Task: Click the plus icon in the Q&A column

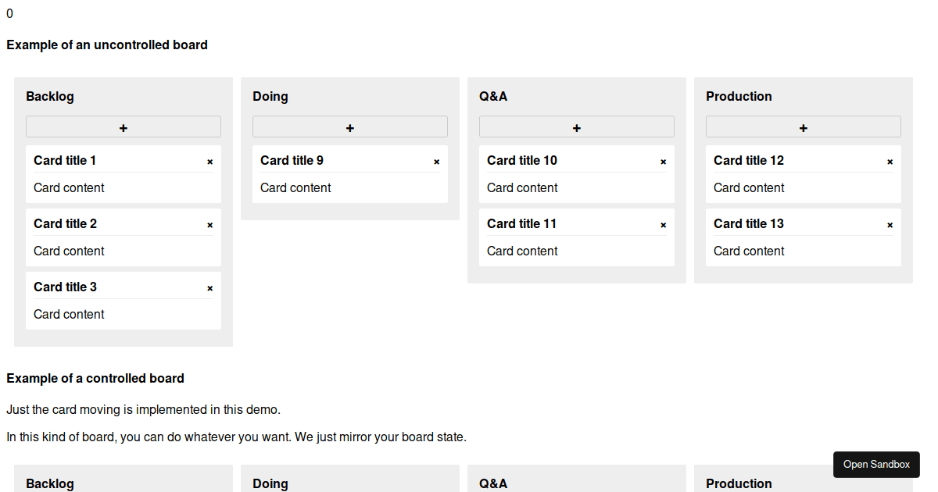Action: pyautogui.click(x=576, y=126)
